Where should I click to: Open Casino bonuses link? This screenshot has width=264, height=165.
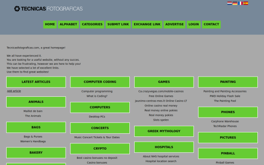point(97,162)
